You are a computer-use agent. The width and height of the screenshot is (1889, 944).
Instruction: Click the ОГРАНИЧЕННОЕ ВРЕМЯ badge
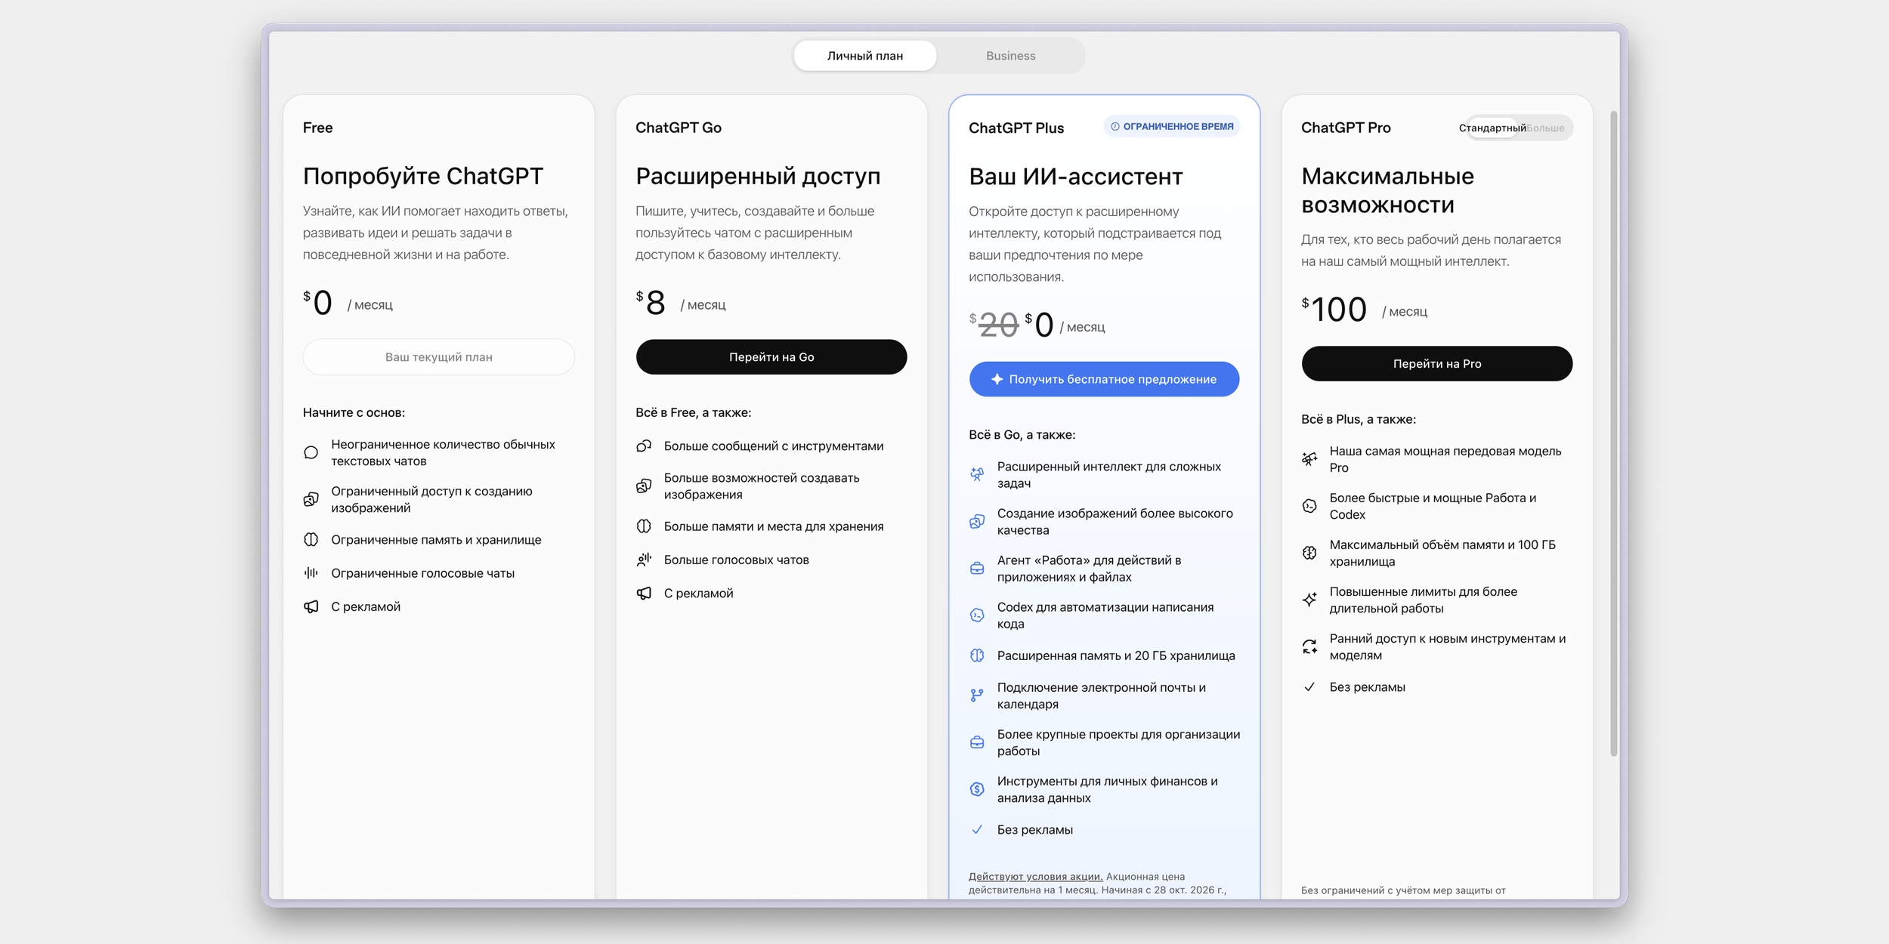1172,126
